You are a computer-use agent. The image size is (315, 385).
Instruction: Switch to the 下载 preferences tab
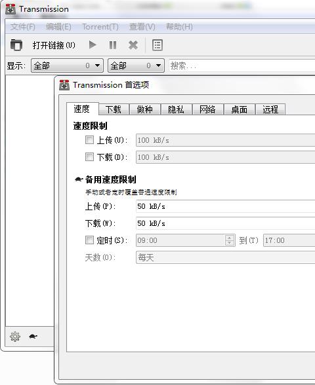point(114,109)
